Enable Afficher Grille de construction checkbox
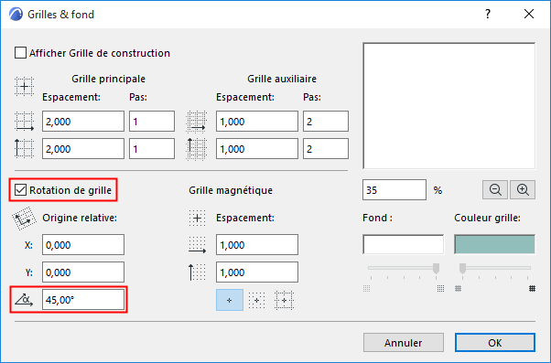Viewport: 551px width, 363px height. point(20,53)
